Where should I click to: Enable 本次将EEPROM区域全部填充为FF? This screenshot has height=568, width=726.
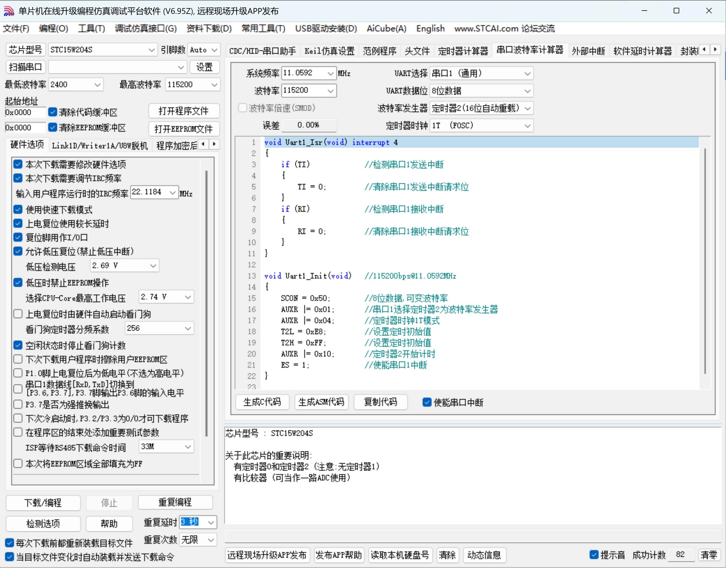click(18, 464)
